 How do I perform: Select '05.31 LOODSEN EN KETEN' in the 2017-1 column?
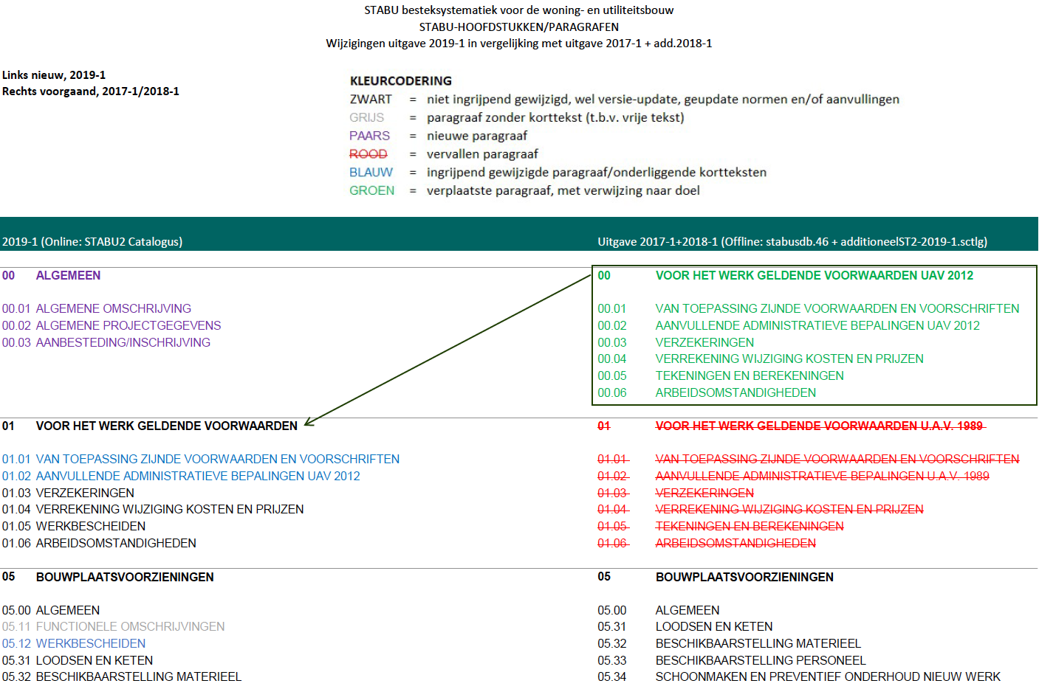tap(685, 627)
